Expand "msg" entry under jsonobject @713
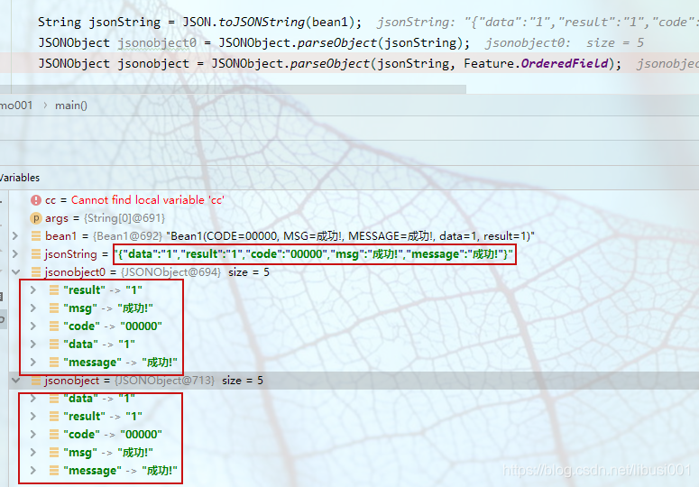 click(33, 452)
